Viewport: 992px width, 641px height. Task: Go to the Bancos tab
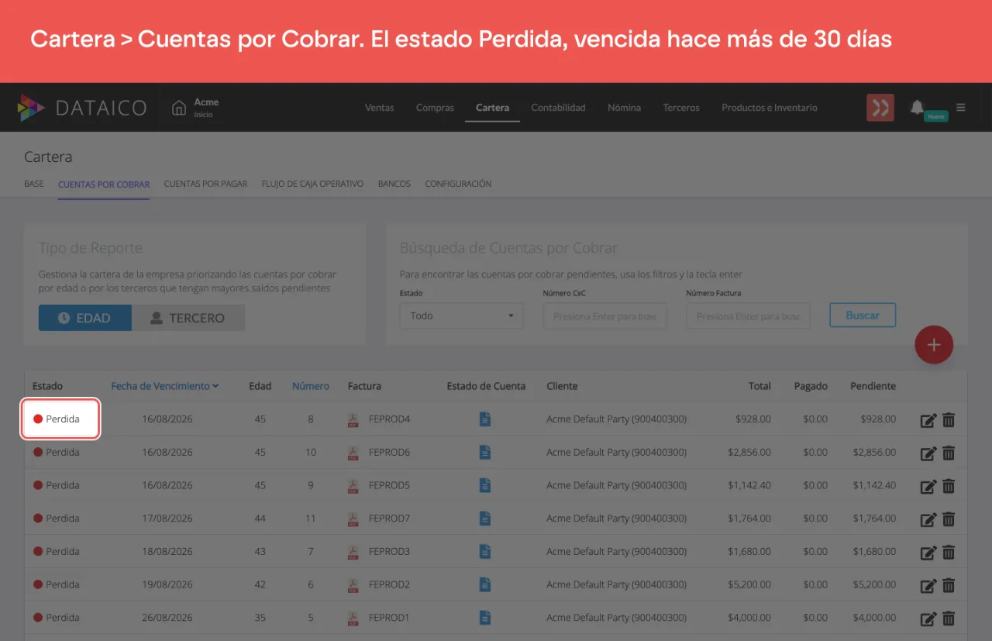coord(394,184)
